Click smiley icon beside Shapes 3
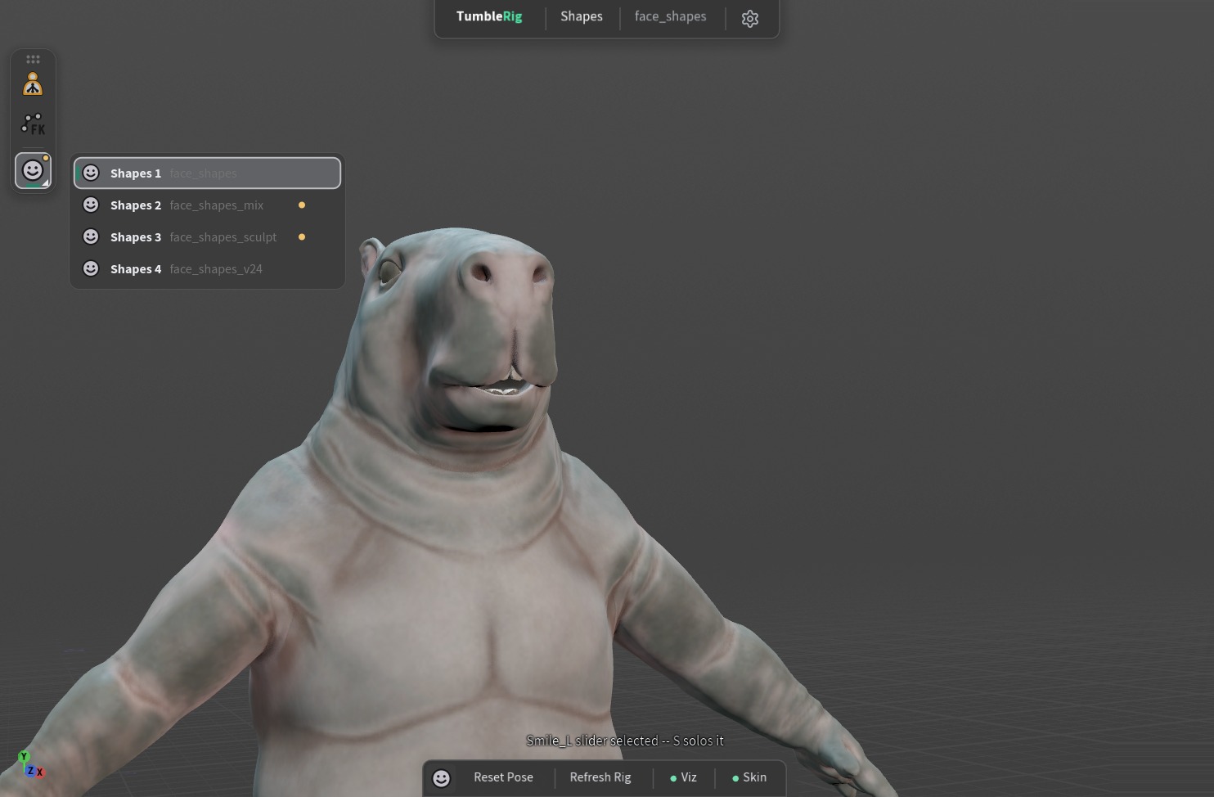This screenshot has width=1214, height=797. coord(91,236)
